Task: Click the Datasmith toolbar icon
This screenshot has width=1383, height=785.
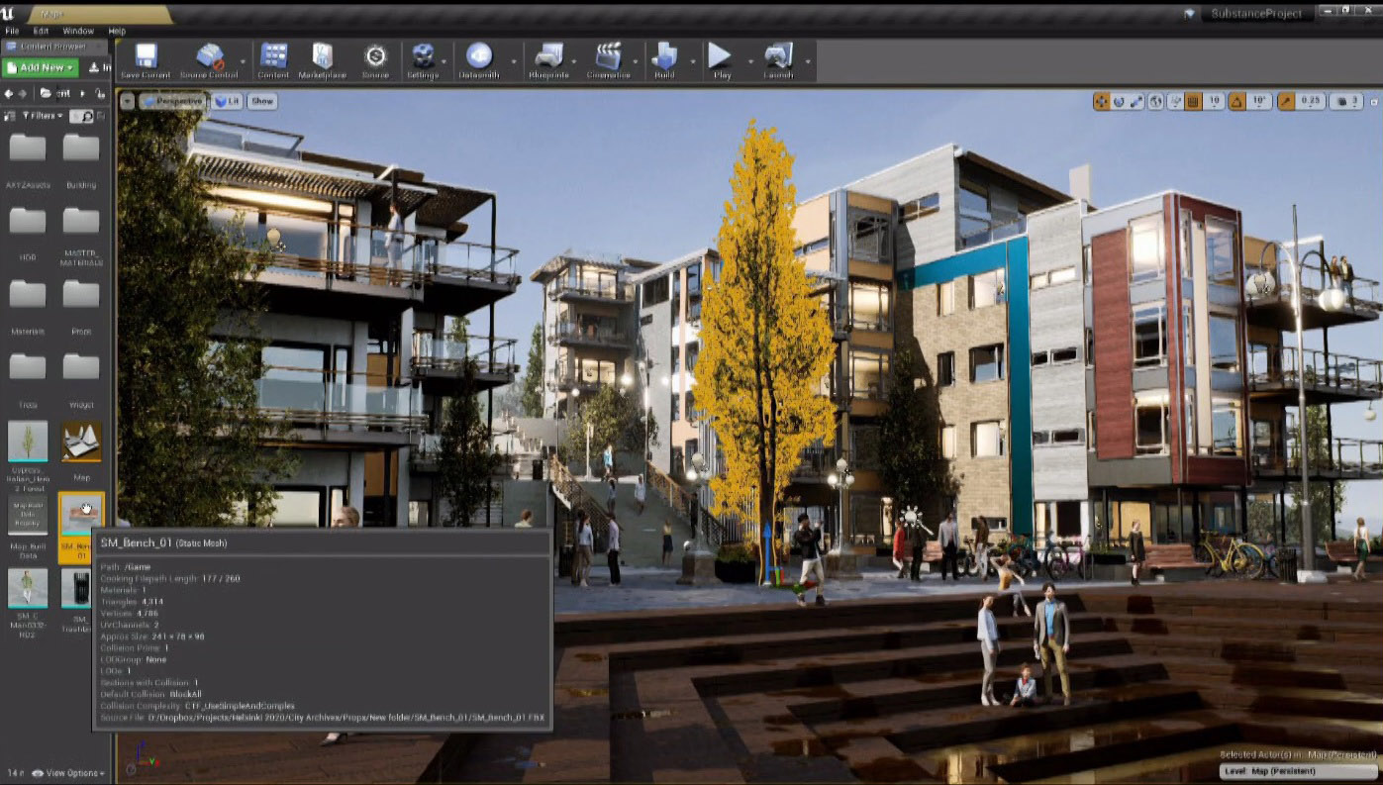Action: coord(479,57)
